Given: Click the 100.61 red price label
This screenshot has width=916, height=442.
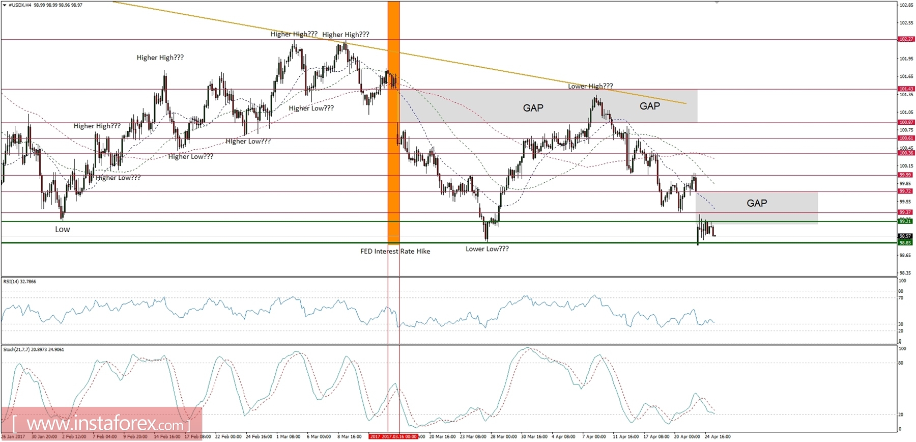Looking at the screenshot, I should tap(906, 138).
